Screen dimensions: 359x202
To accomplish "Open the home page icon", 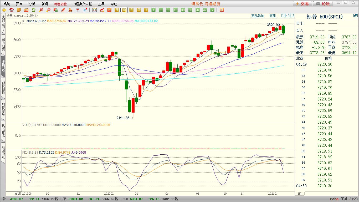I will (12, 10).
